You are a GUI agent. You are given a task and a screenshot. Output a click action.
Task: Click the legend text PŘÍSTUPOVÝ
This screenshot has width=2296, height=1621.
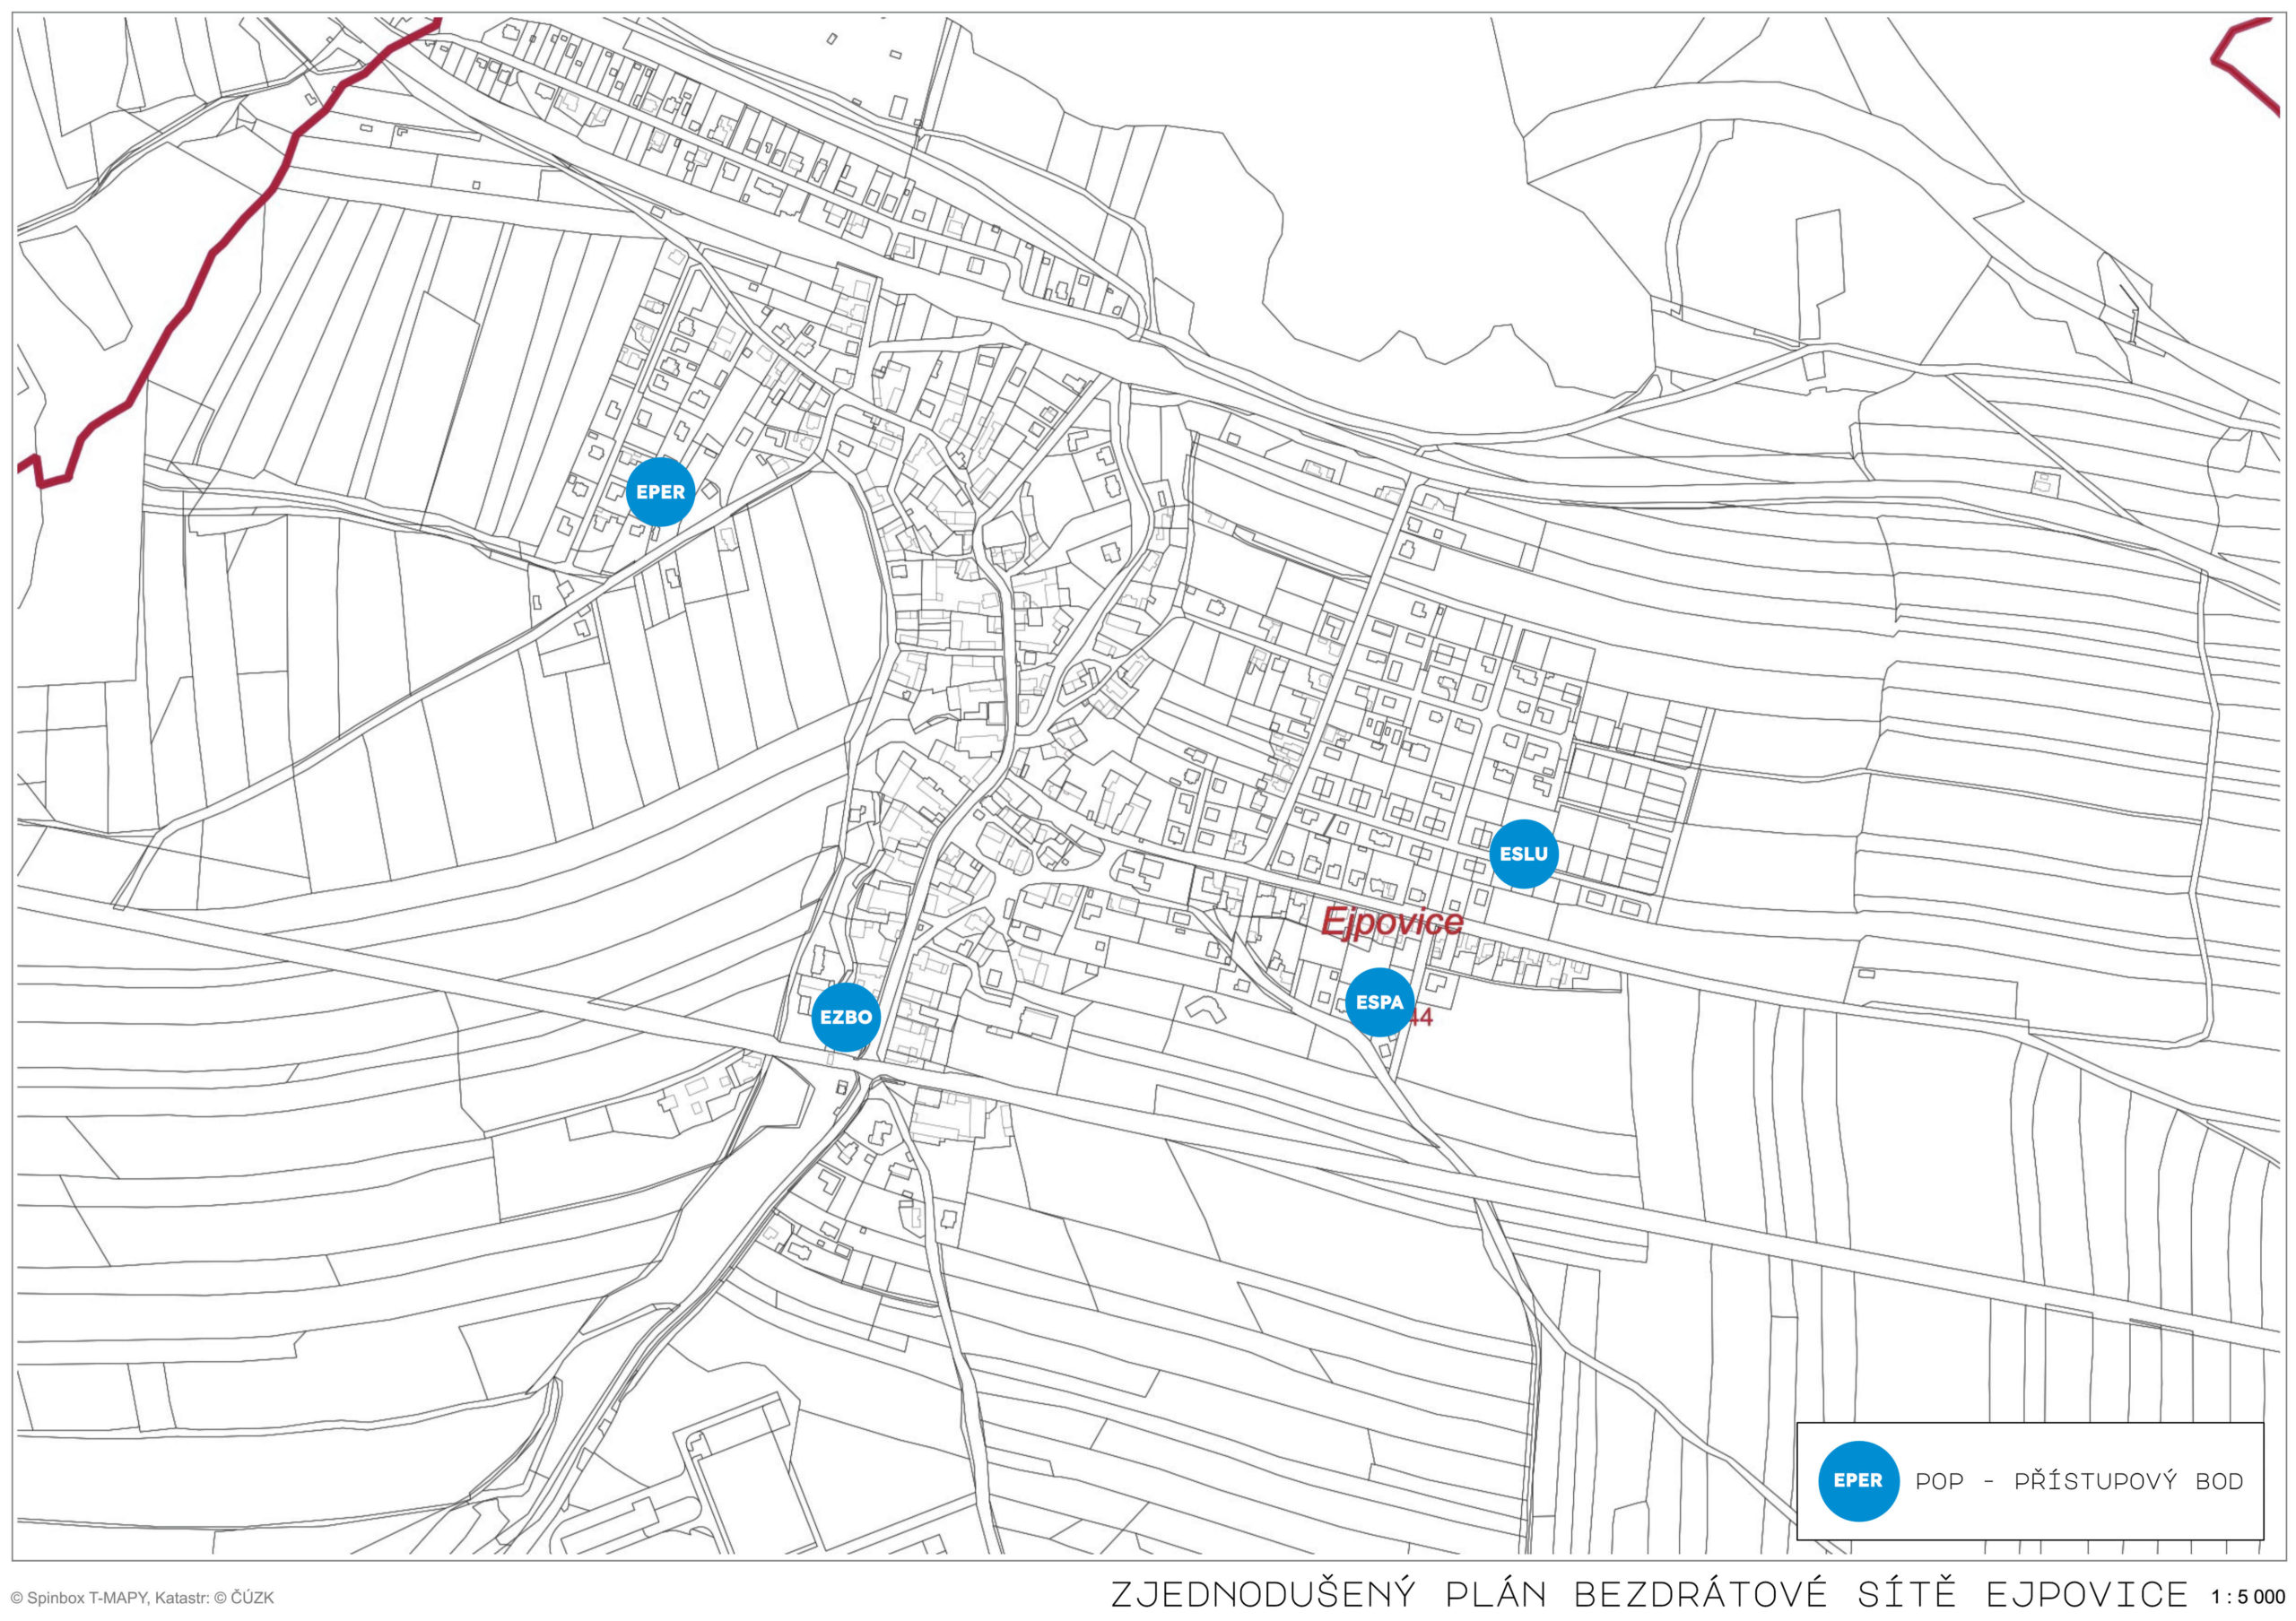2095,1481
